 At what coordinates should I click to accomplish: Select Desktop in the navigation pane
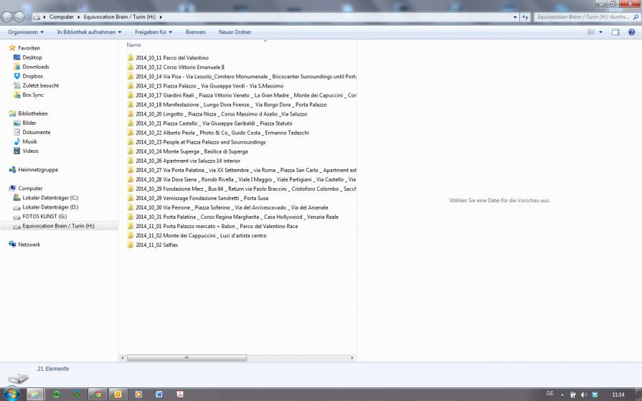click(x=27, y=57)
